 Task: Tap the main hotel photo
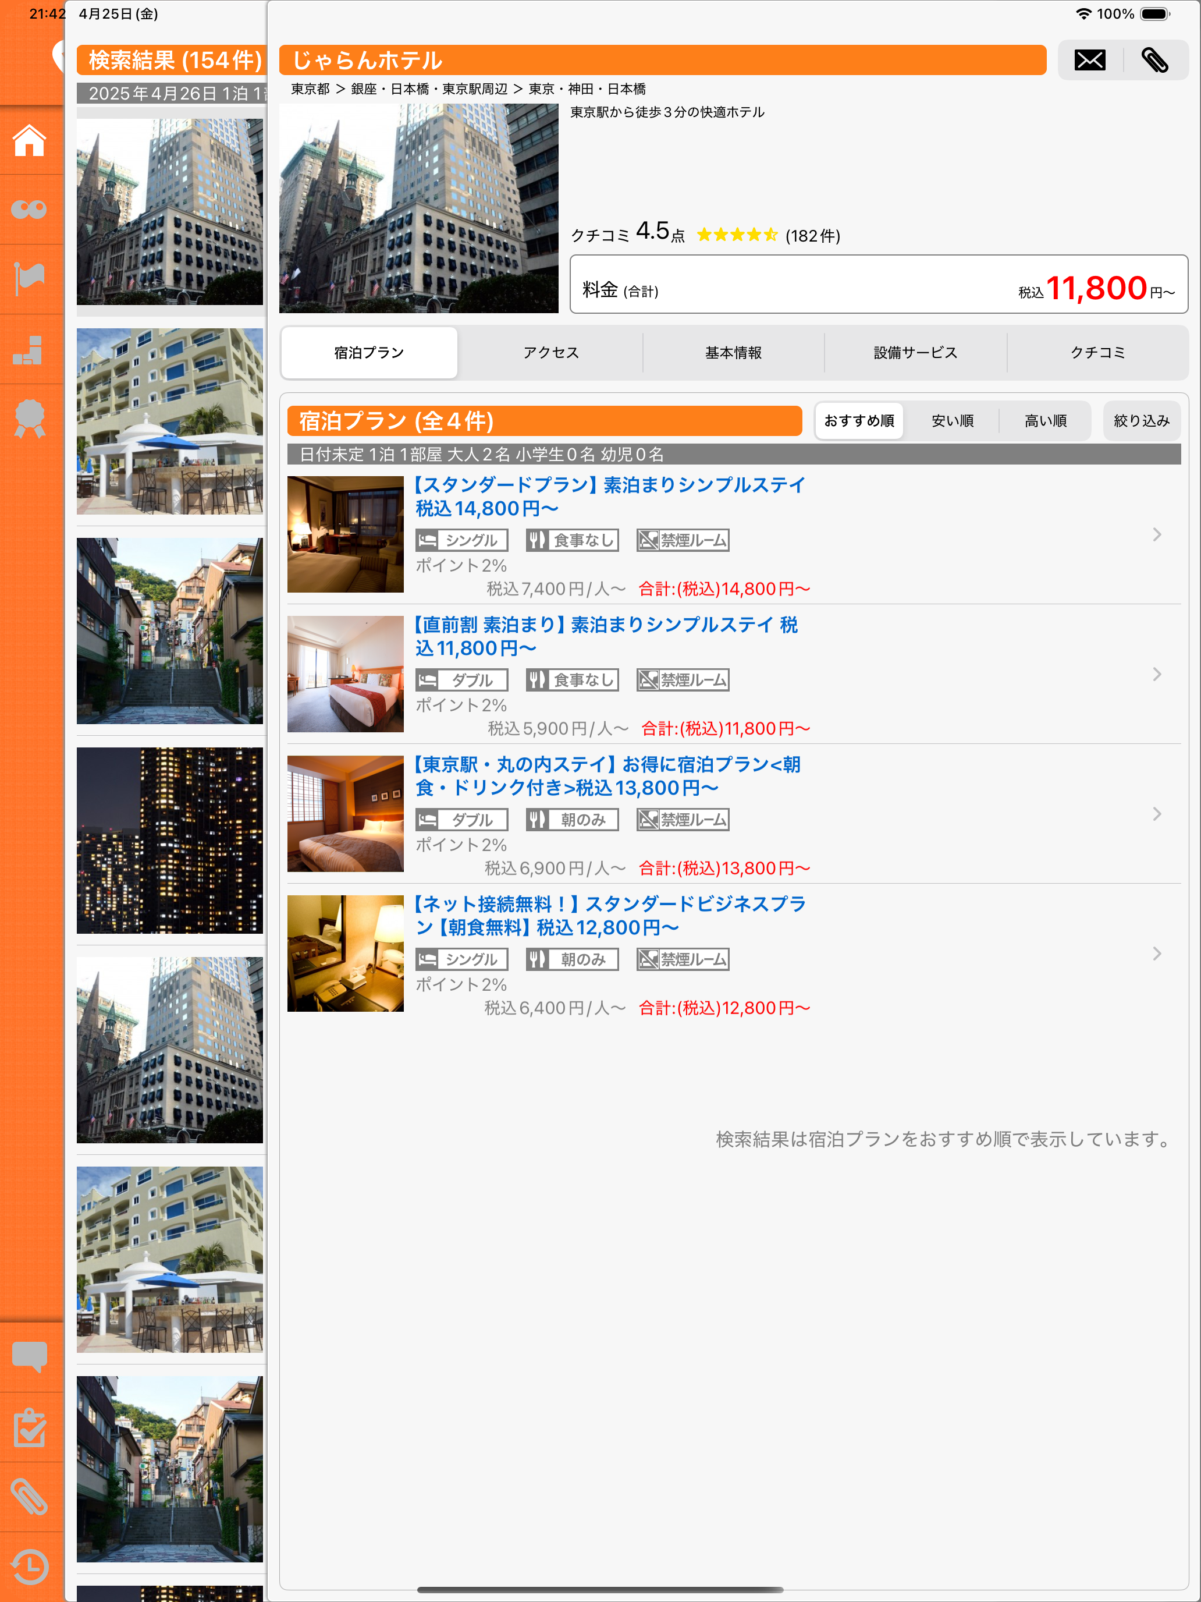(418, 208)
